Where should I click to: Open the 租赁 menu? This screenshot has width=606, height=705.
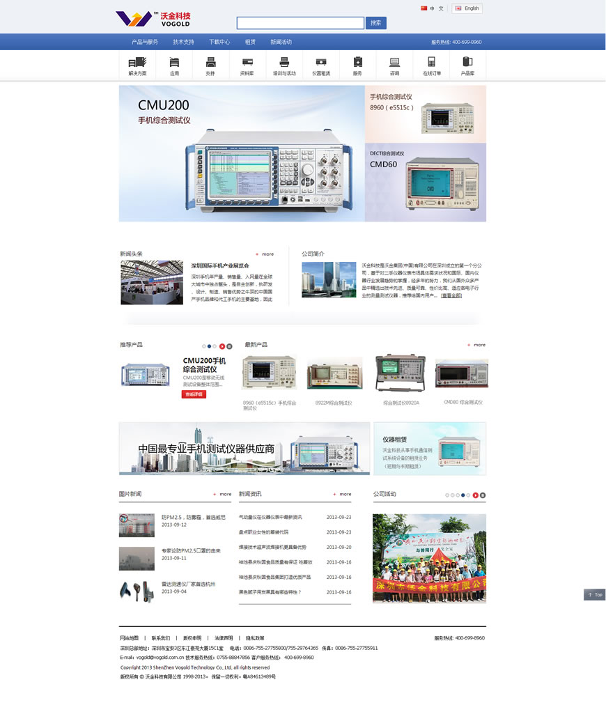tap(250, 42)
